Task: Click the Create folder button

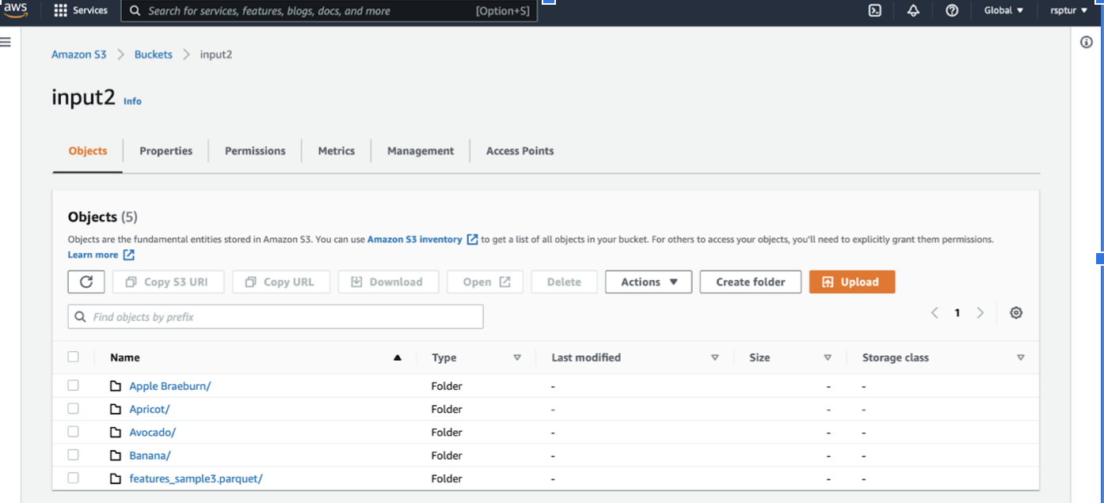Action: (751, 282)
